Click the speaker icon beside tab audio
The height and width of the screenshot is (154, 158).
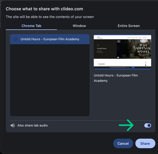(x=12, y=125)
